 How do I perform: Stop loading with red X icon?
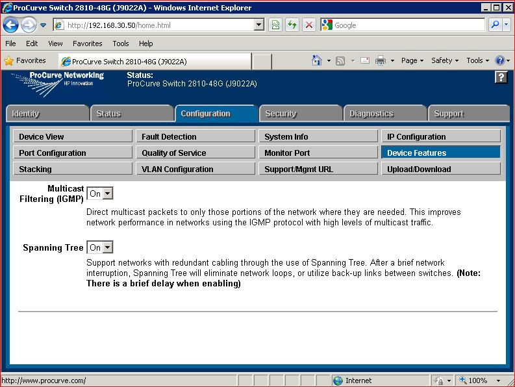tap(308, 25)
